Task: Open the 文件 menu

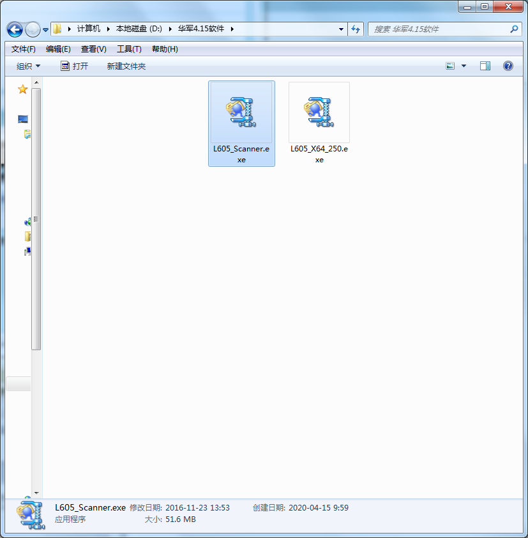Action: [x=23, y=49]
